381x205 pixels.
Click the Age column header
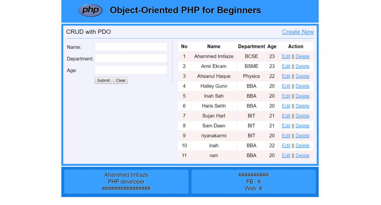tap(272, 46)
